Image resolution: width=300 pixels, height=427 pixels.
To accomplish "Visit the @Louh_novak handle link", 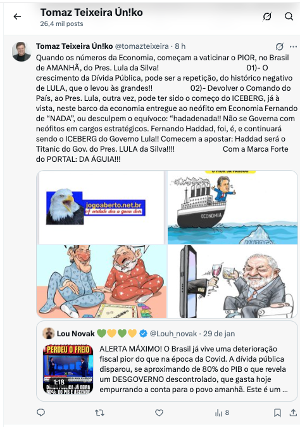I will [173, 334].
